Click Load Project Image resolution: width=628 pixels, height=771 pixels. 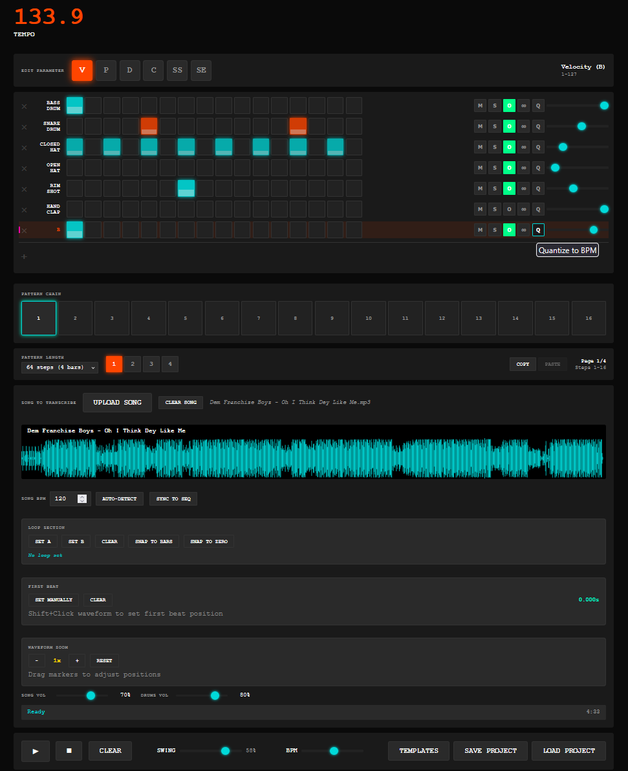coord(569,751)
